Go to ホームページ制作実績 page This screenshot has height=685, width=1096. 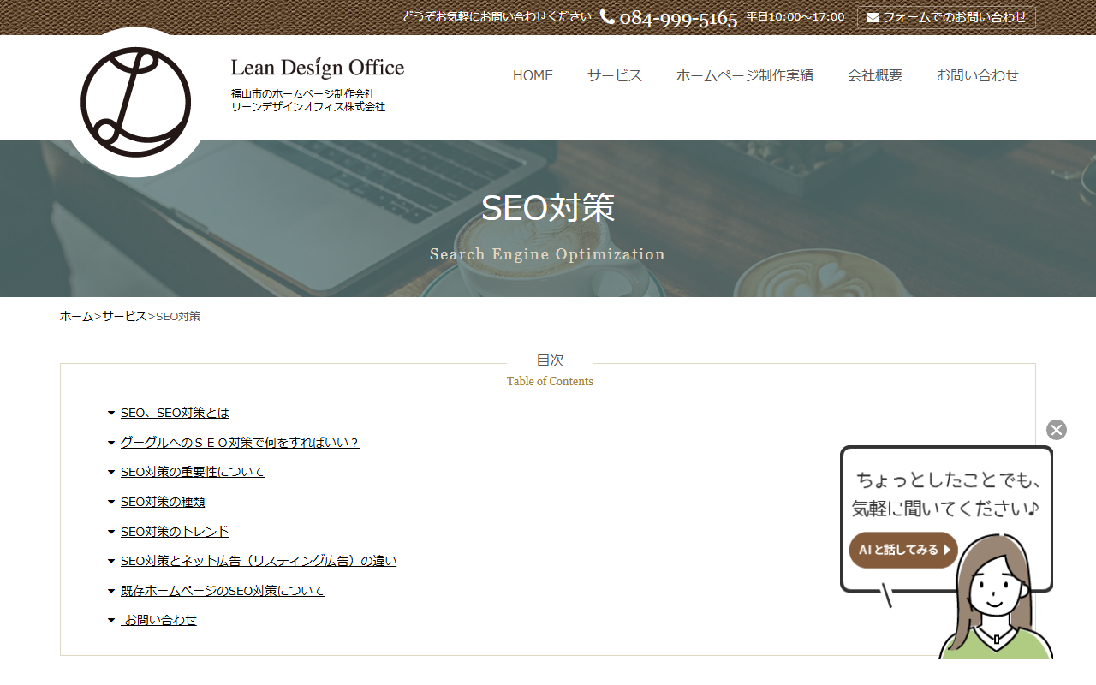744,75
